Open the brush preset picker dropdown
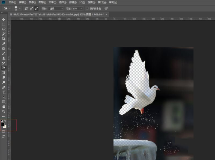Image resolution: width=215 pixels, height=160 pixels. pos(20,9)
